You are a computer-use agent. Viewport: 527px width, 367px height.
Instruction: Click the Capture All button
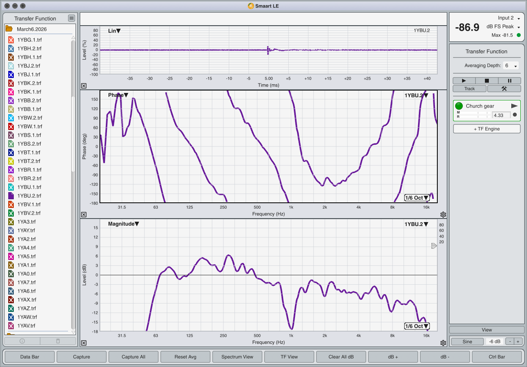click(x=133, y=357)
